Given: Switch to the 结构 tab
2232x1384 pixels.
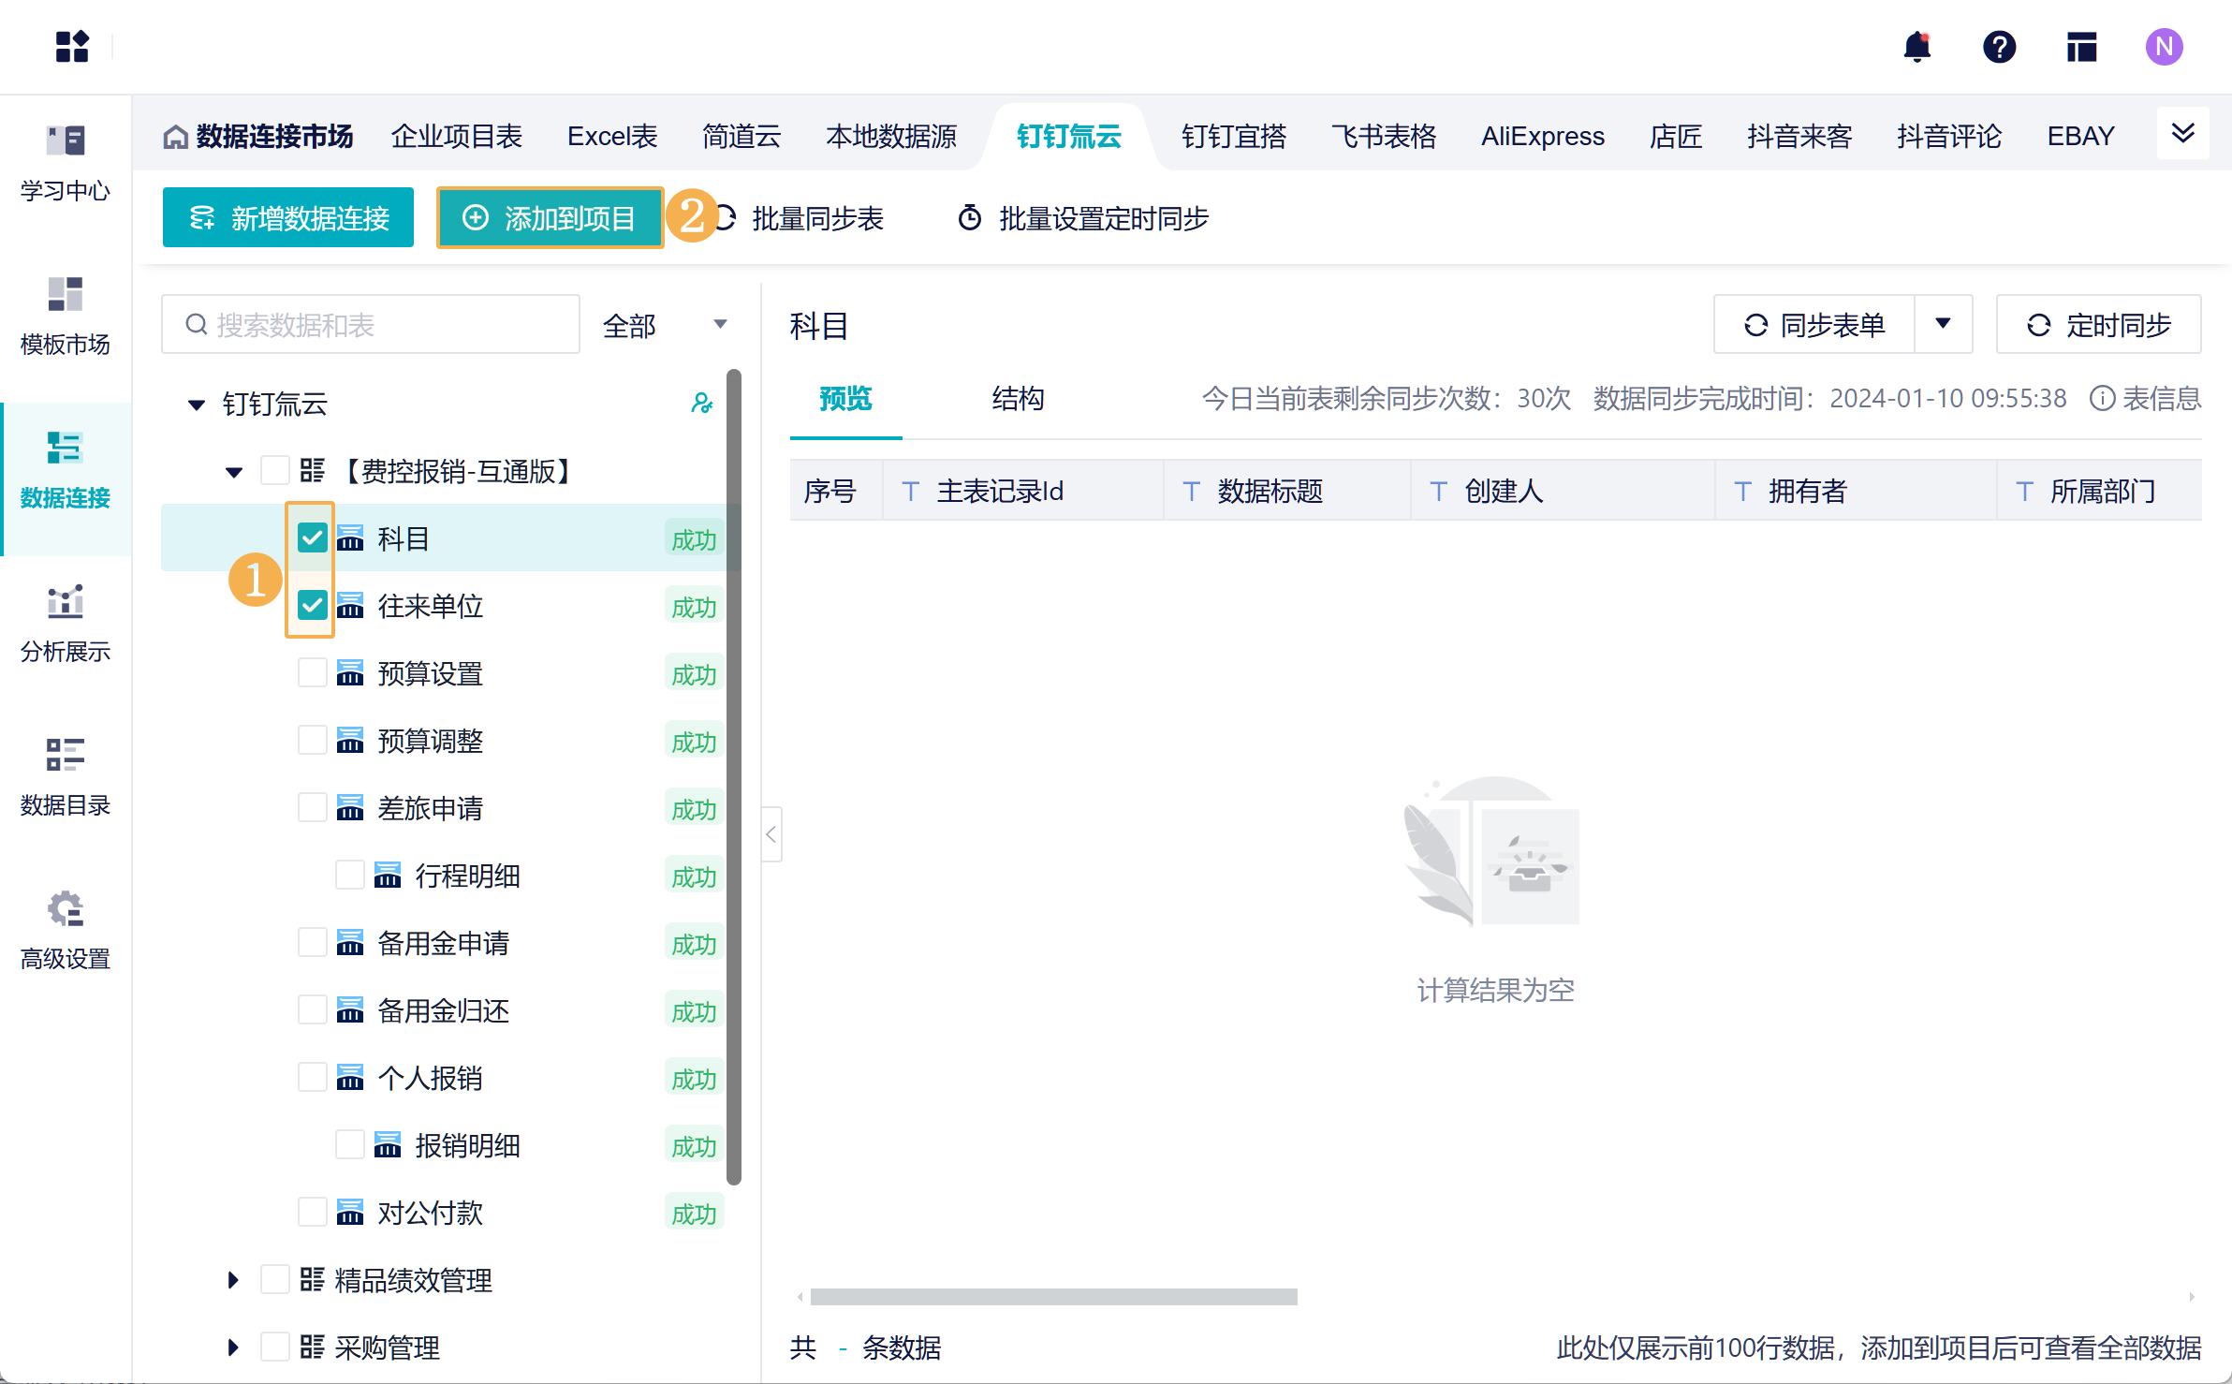Looking at the screenshot, I should pos(1018,399).
